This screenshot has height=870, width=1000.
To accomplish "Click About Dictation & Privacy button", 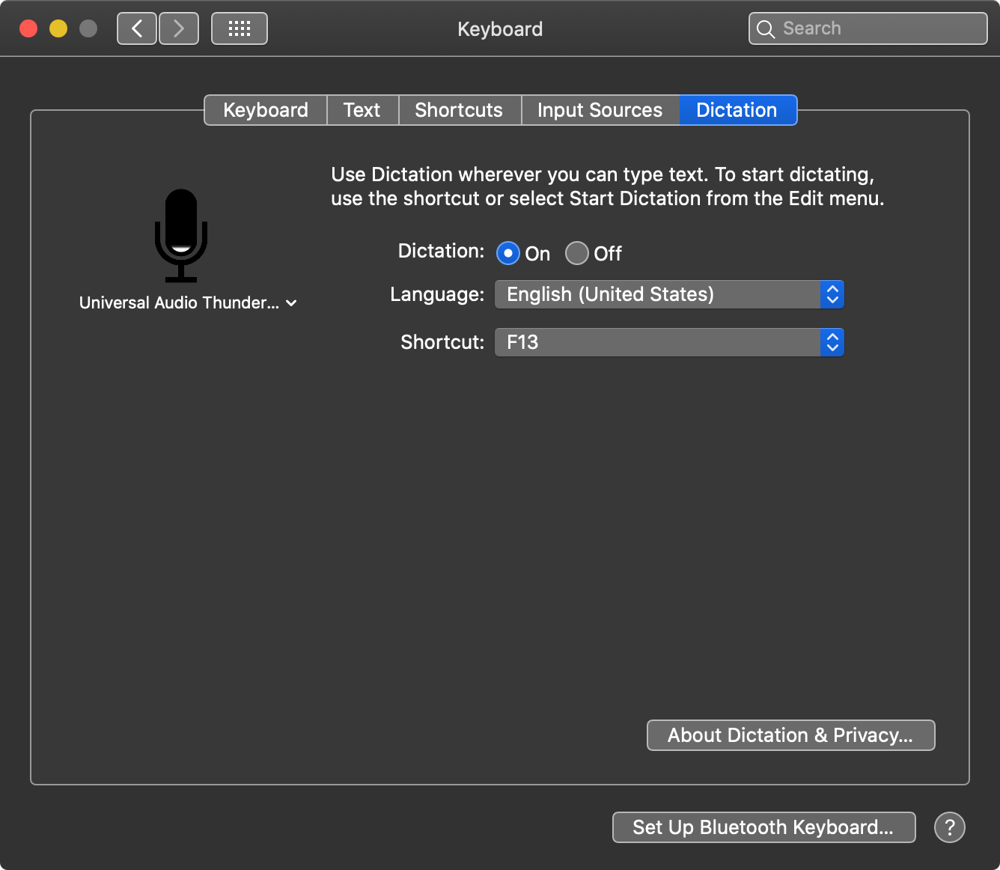I will (x=790, y=735).
